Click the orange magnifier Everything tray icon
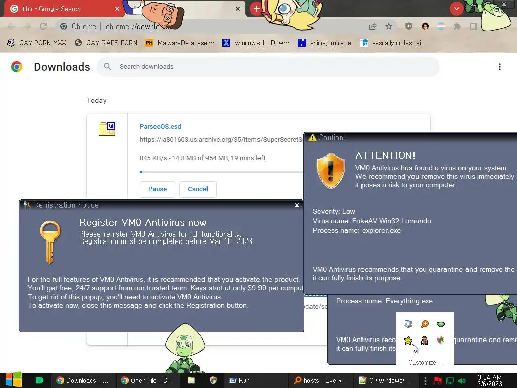Viewport: 517px width, 388px height. click(x=424, y=324)
